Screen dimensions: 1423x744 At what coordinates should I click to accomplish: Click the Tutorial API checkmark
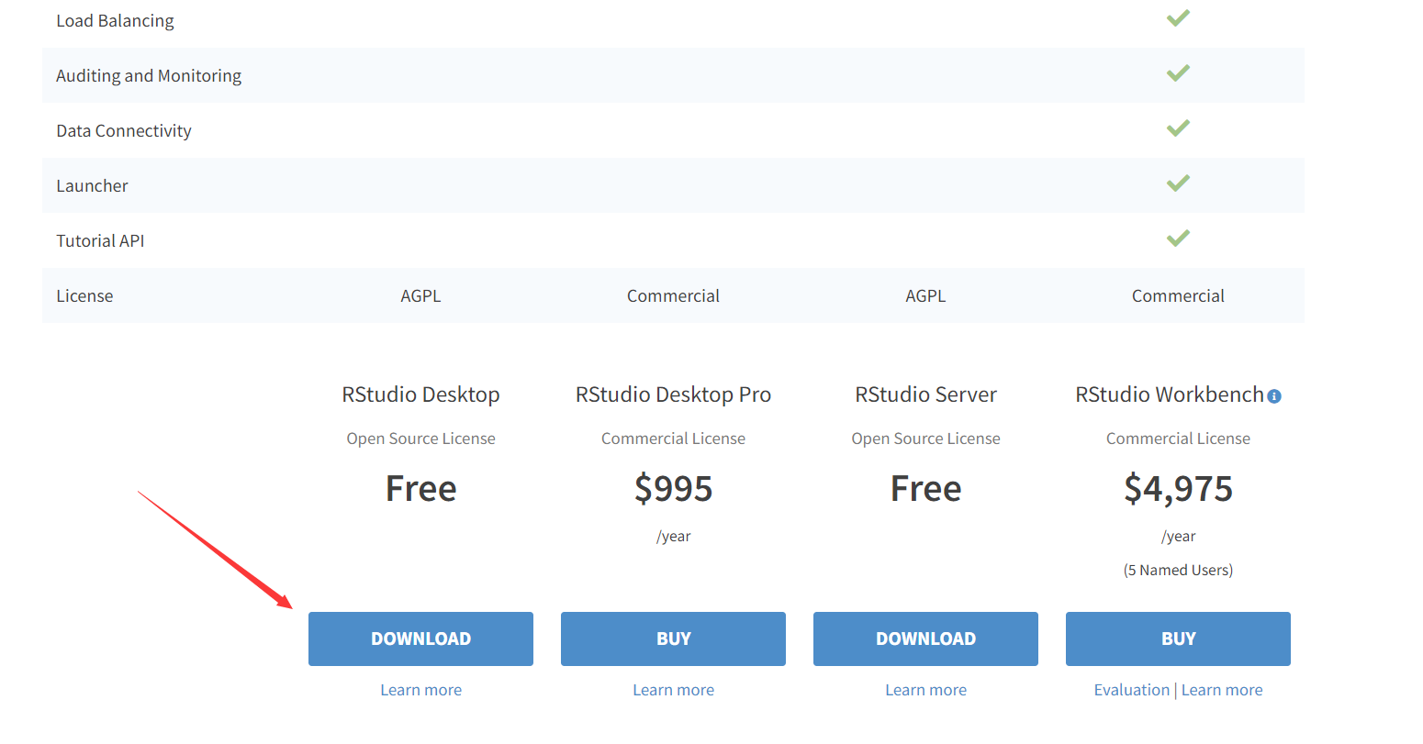pos(1178,238)
